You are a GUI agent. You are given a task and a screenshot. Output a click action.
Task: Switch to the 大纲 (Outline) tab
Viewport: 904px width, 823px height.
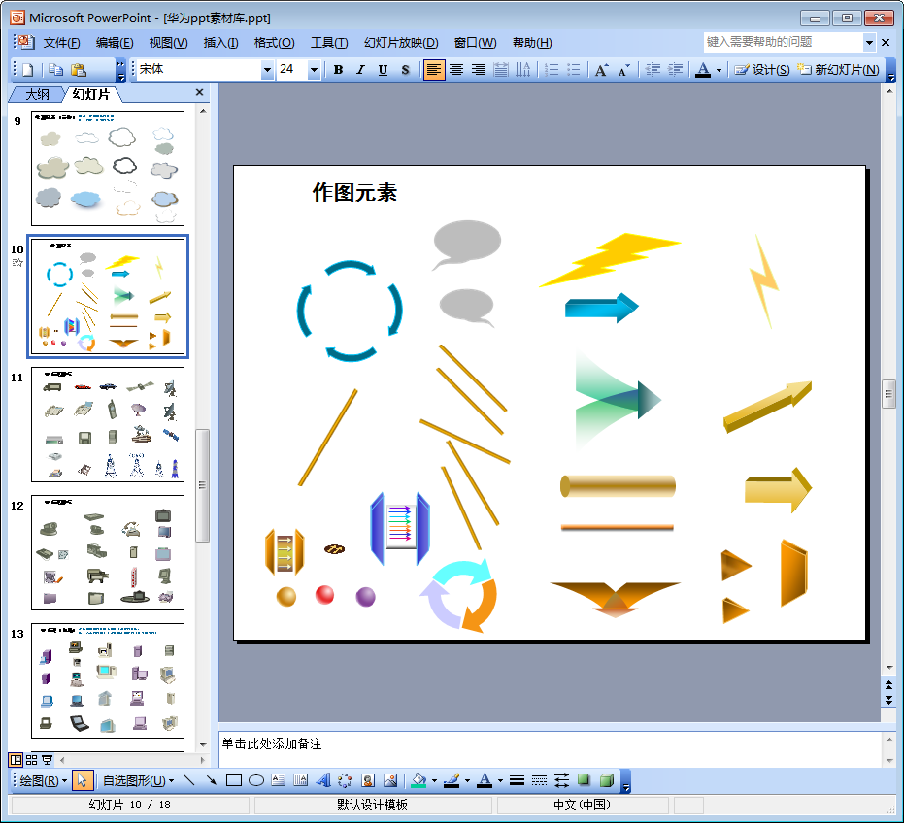37,94
